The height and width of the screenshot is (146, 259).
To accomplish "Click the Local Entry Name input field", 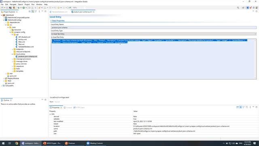I will pyautogui.click(x=154, y=28).
